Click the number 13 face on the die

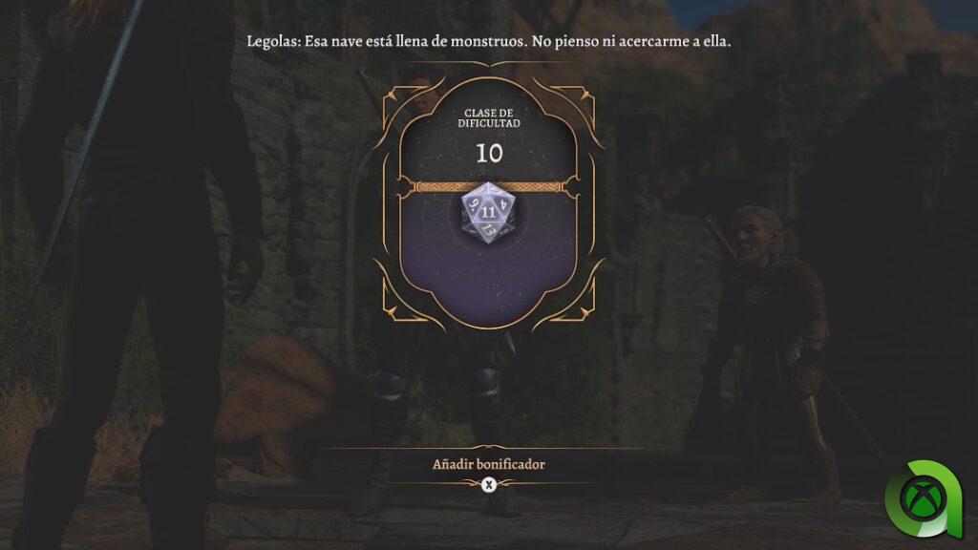click(x=488, y=231)
